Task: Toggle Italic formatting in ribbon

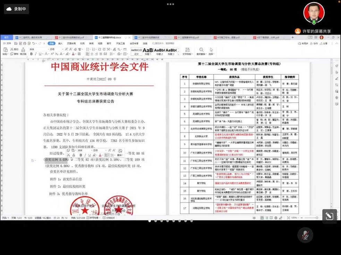Action: tap(36, 54)
